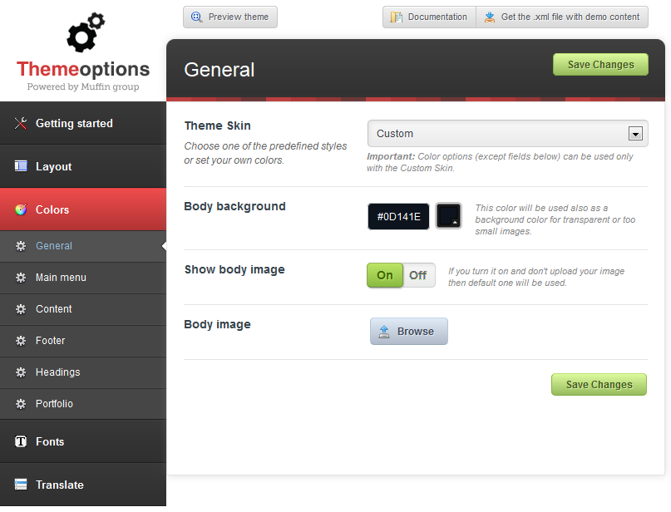Click the gear icon beside Portfolio
Viewport: 671px width, 512px height.
click(x=21, y=404)
